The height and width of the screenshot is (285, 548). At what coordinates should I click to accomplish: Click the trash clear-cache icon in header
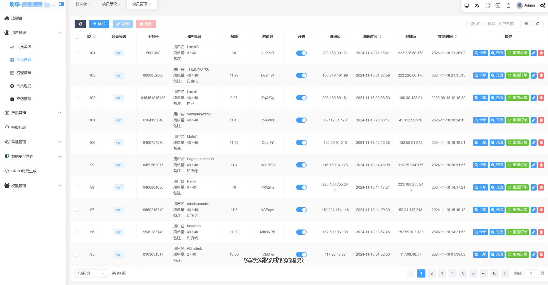508,5
